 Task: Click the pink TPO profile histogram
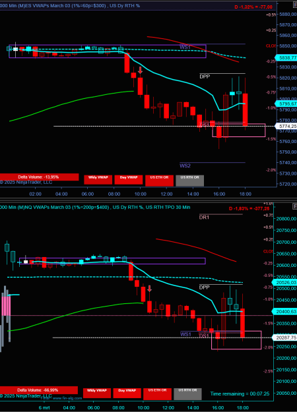tap(6, 306)
